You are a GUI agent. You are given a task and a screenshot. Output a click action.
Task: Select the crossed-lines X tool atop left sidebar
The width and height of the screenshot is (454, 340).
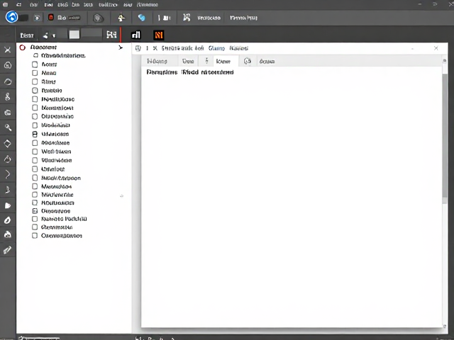tap(8, 50)
